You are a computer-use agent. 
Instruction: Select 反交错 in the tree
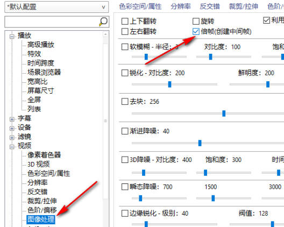37,191
